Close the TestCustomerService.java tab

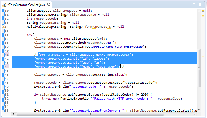48,5
